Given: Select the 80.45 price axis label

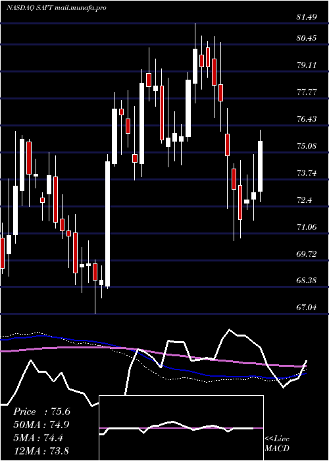Looking at the screenshot, I should [x=307, y=38].
